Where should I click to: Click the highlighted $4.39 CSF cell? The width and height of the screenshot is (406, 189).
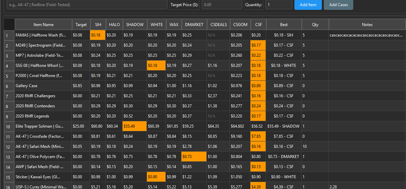(x=258, y=185)
